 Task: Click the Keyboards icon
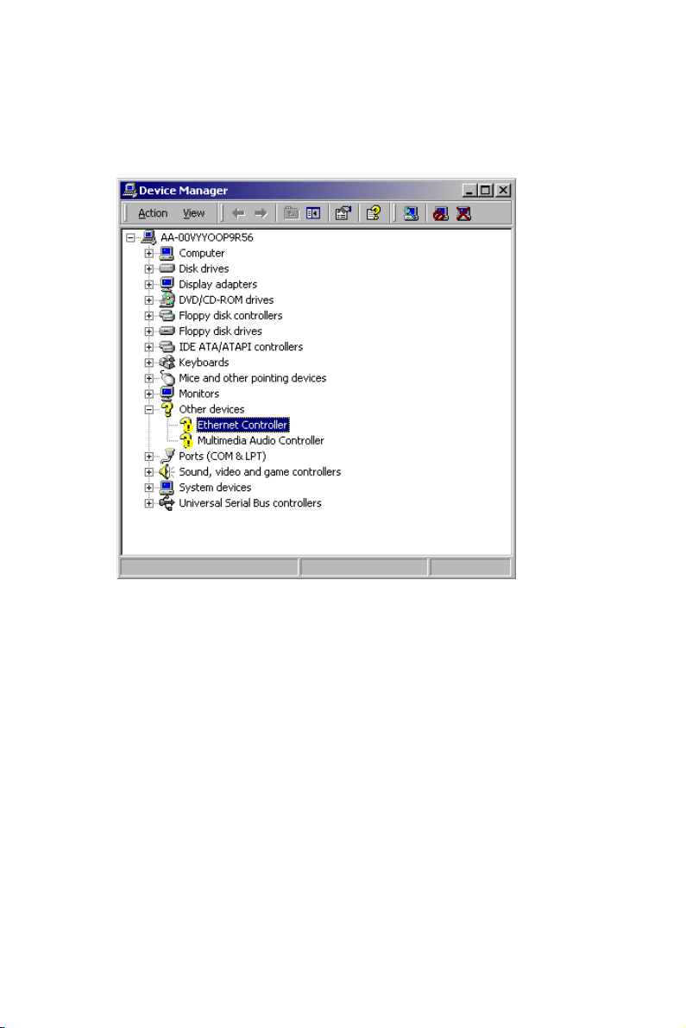pos(167,363)
